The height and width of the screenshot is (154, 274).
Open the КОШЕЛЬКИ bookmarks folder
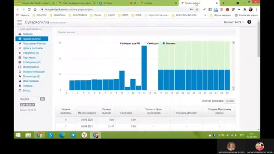coord(57,15)
